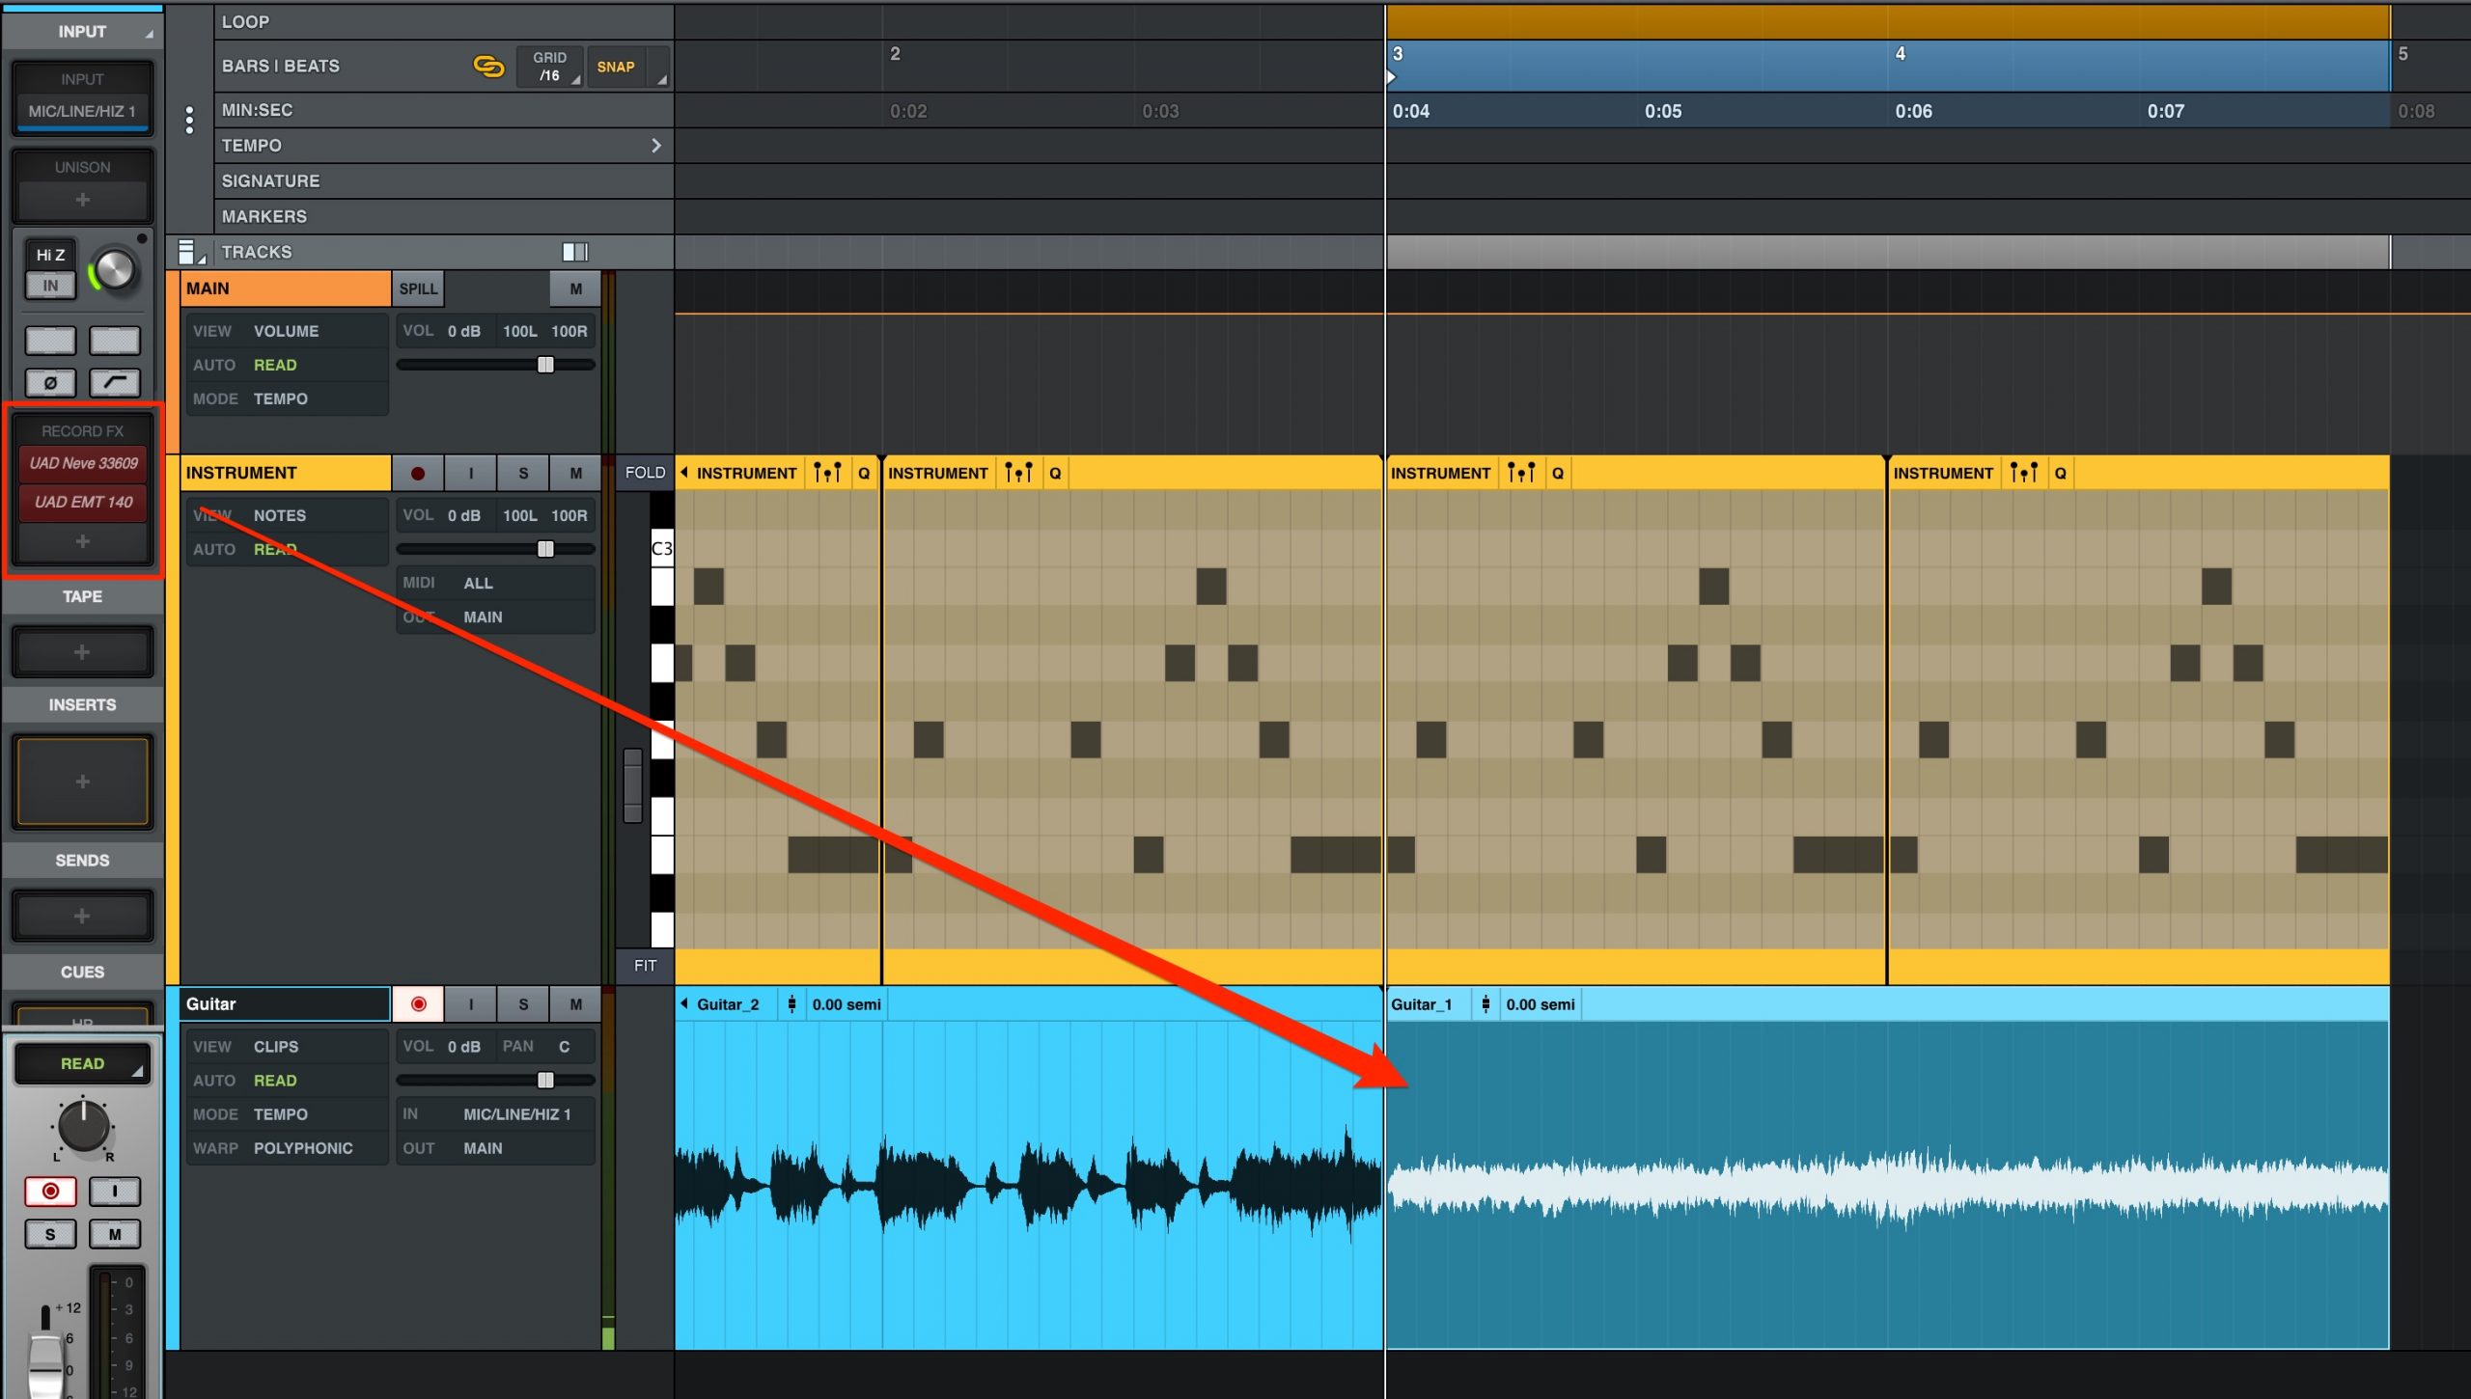Click the track layout icon next to TRACKS
This screenshot has width=2471, height=1399.
coord(189,253)
